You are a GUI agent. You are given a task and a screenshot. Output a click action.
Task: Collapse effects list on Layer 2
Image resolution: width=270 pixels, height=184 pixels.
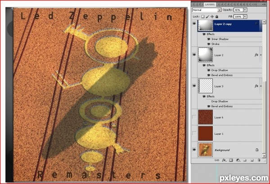click(261, 55)
